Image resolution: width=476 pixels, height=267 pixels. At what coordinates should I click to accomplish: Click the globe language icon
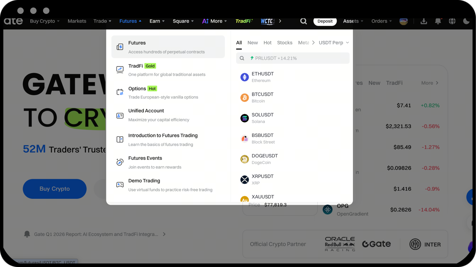point(452,21)
